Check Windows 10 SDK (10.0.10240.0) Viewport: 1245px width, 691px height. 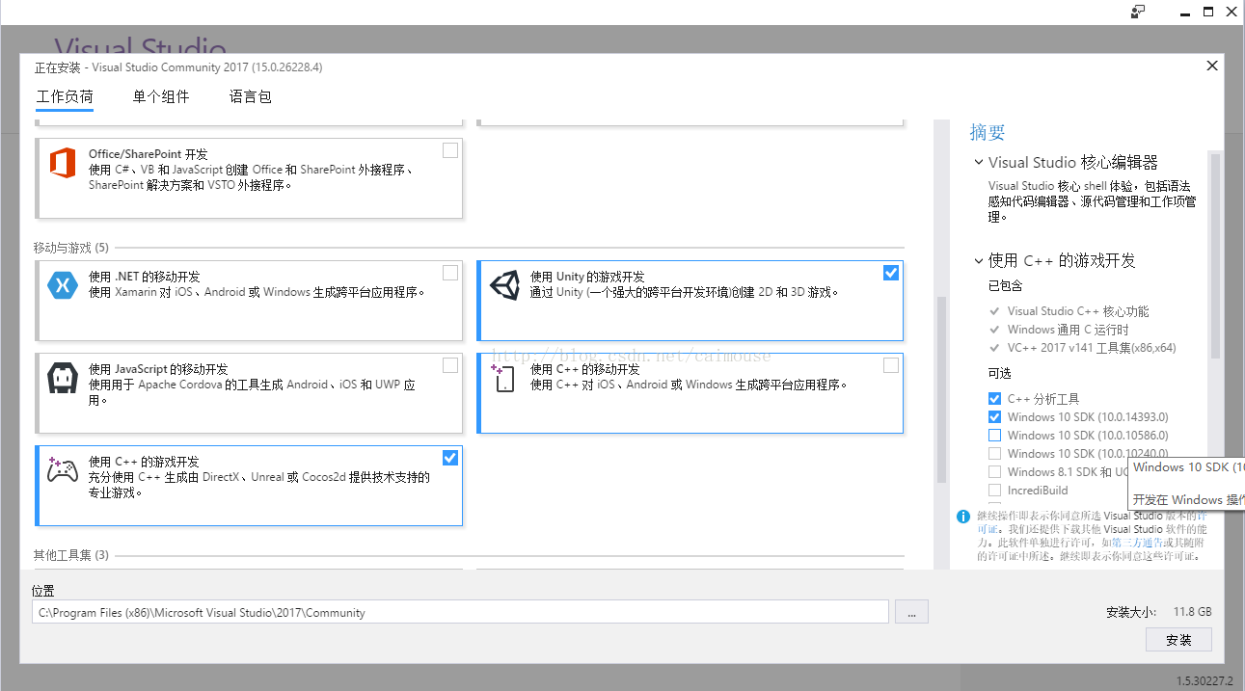(994, 454)
